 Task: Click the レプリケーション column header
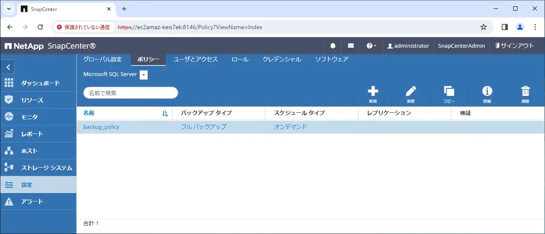point(389,113)
